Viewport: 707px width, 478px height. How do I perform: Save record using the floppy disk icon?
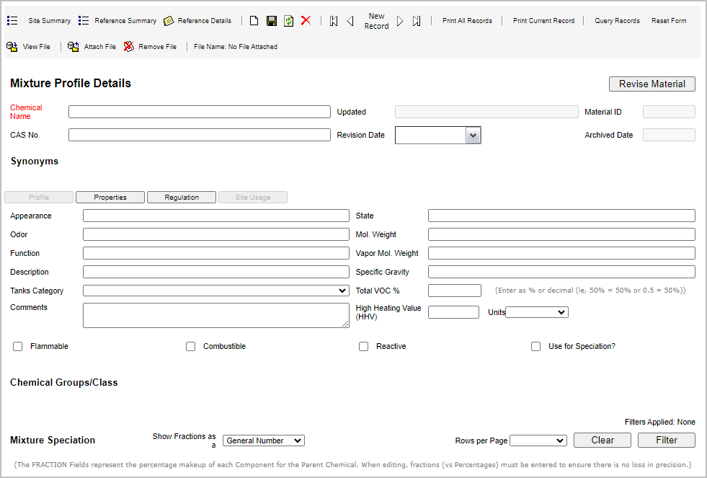coord(272,21)
